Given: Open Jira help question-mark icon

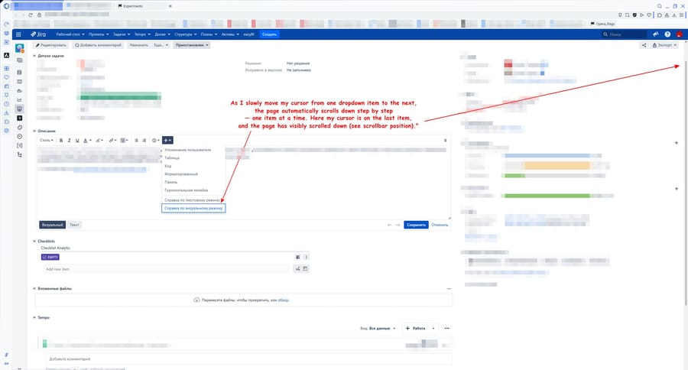Looking at the screenshot, I should tap(667, 34).
